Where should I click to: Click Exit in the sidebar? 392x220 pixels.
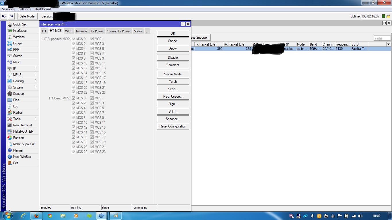click(x=15, y=163)
